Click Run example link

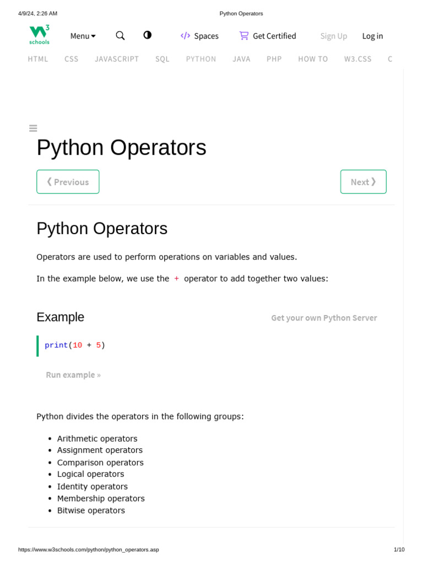tap(73, 375)
